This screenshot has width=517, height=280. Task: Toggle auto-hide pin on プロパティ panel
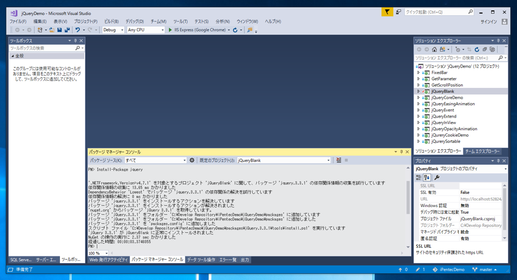pyautogui.click(x=498, y=161)
